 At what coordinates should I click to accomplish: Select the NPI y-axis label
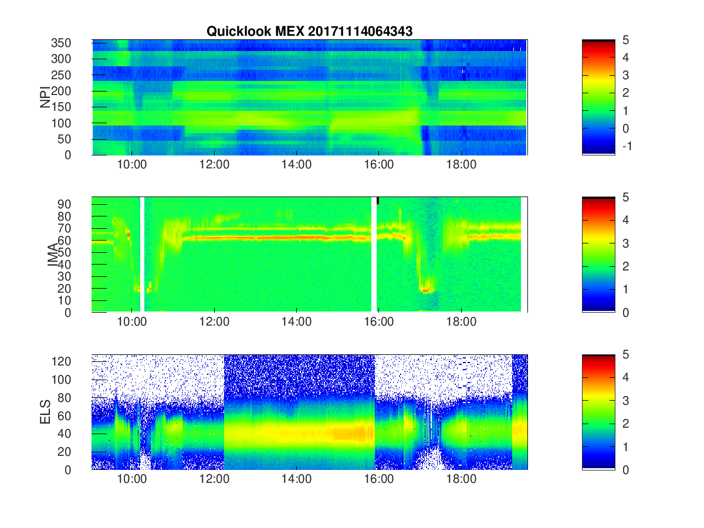click(45, 97)
